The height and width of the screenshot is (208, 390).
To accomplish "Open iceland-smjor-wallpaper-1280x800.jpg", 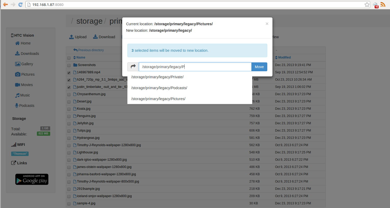I will pos(104,196).
